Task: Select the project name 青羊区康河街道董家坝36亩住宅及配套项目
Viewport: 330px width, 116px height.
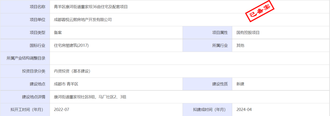Action: [x=91, y=7]
